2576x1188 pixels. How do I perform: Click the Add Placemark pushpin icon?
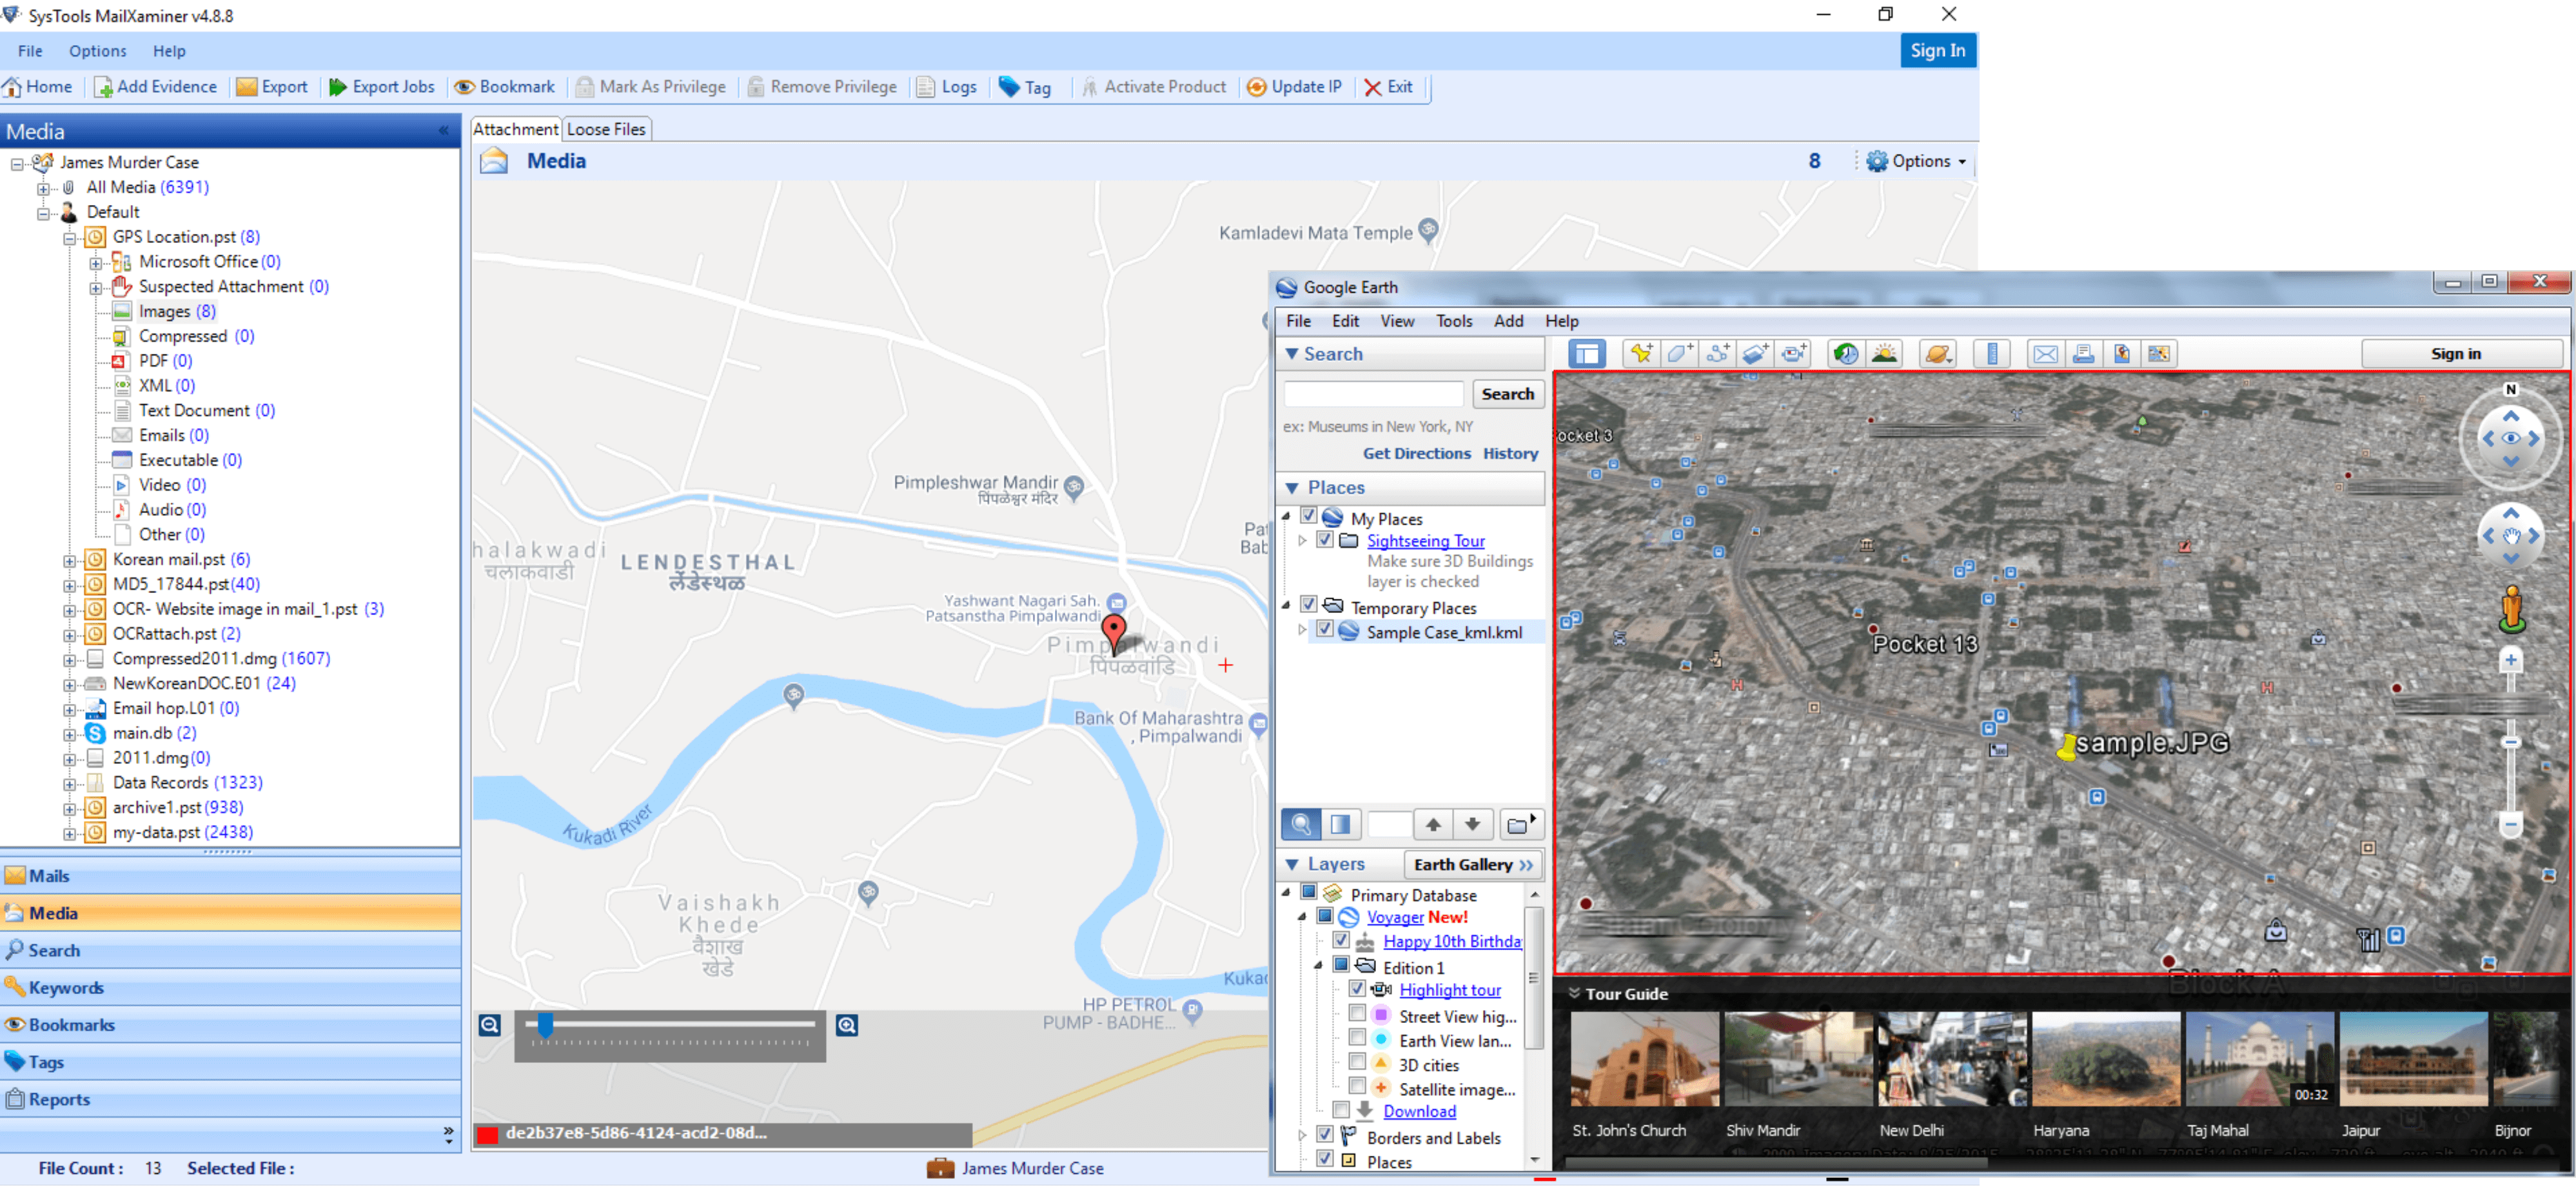(1641, 353)
